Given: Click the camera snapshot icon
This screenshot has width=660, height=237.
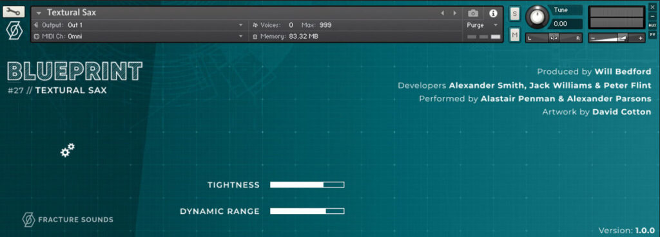Looking at the screenshot, I should pyautogui.click(x=473, y=13).
